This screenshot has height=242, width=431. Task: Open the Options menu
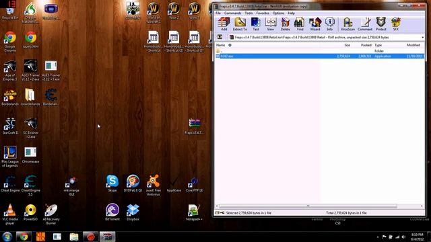(278, 13)
